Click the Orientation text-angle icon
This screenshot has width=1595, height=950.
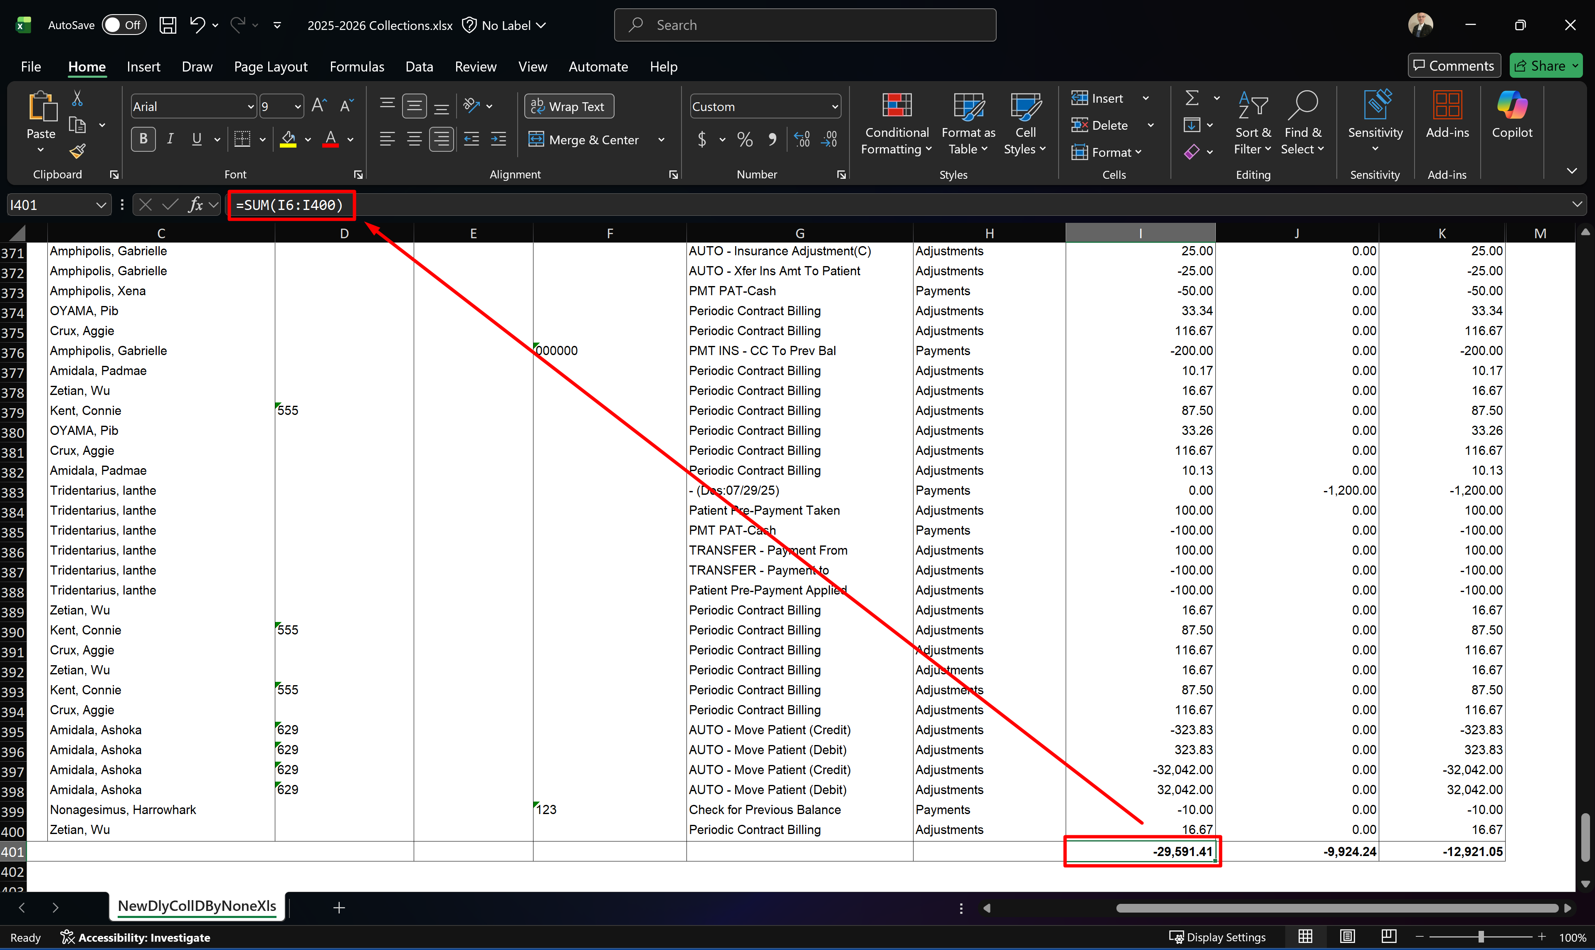472,106
